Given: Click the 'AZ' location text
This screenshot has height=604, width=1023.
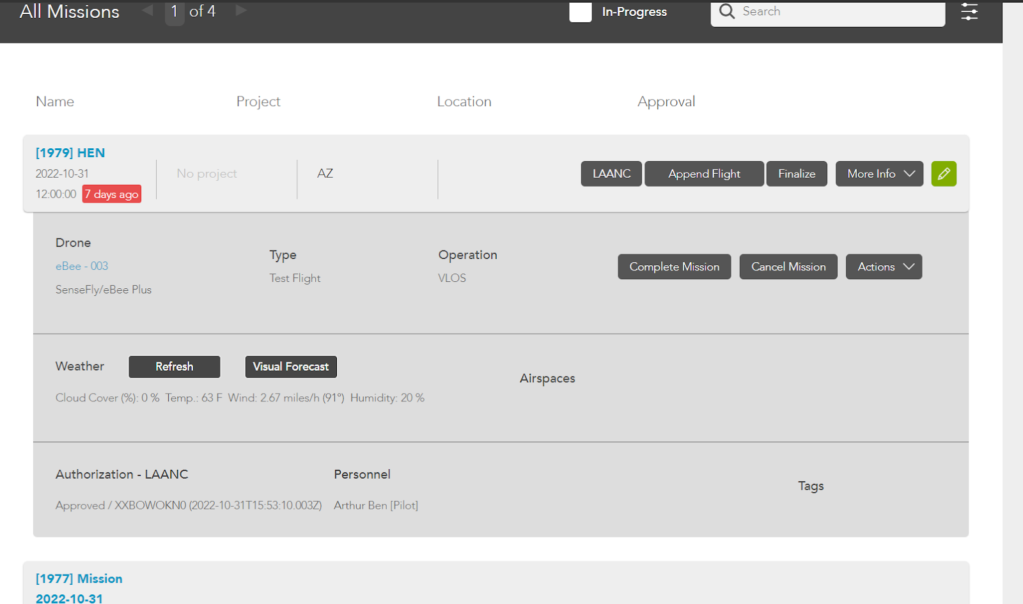Looking at the screenshot, I should click(x=325, y=174).
